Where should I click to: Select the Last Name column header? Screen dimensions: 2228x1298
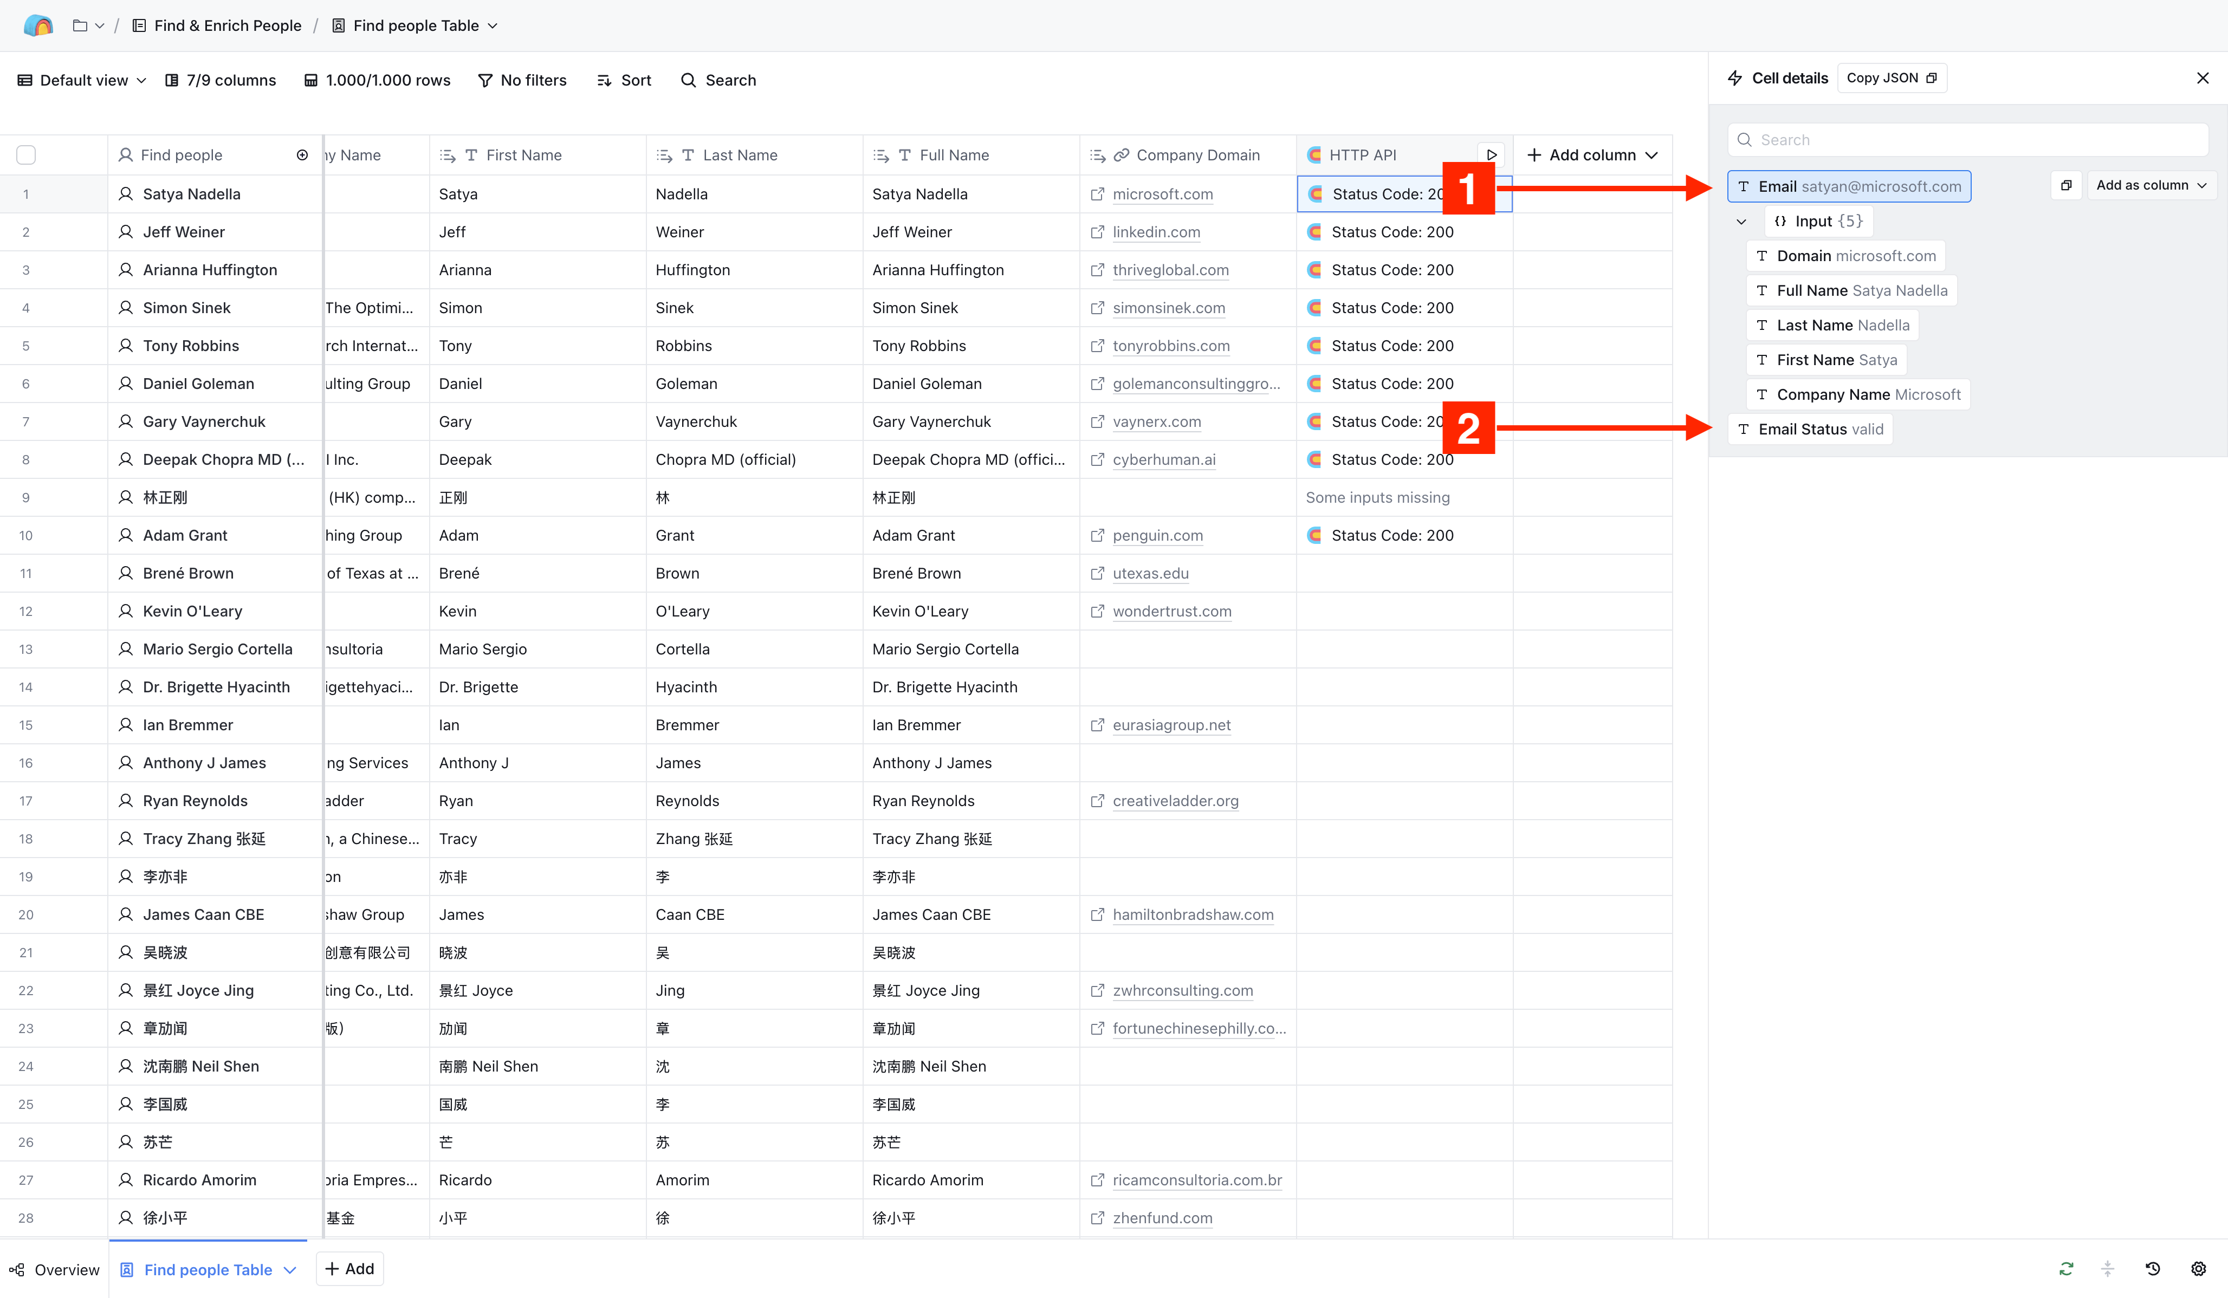tap(754, 155)
